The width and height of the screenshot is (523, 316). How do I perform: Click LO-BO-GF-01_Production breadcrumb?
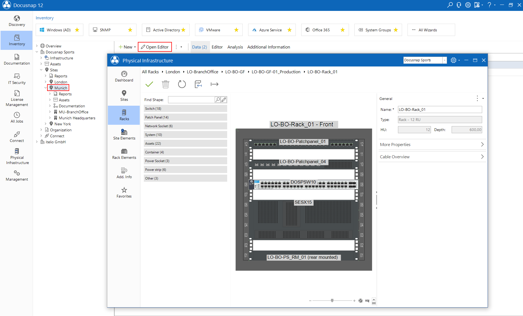[276, 72]
